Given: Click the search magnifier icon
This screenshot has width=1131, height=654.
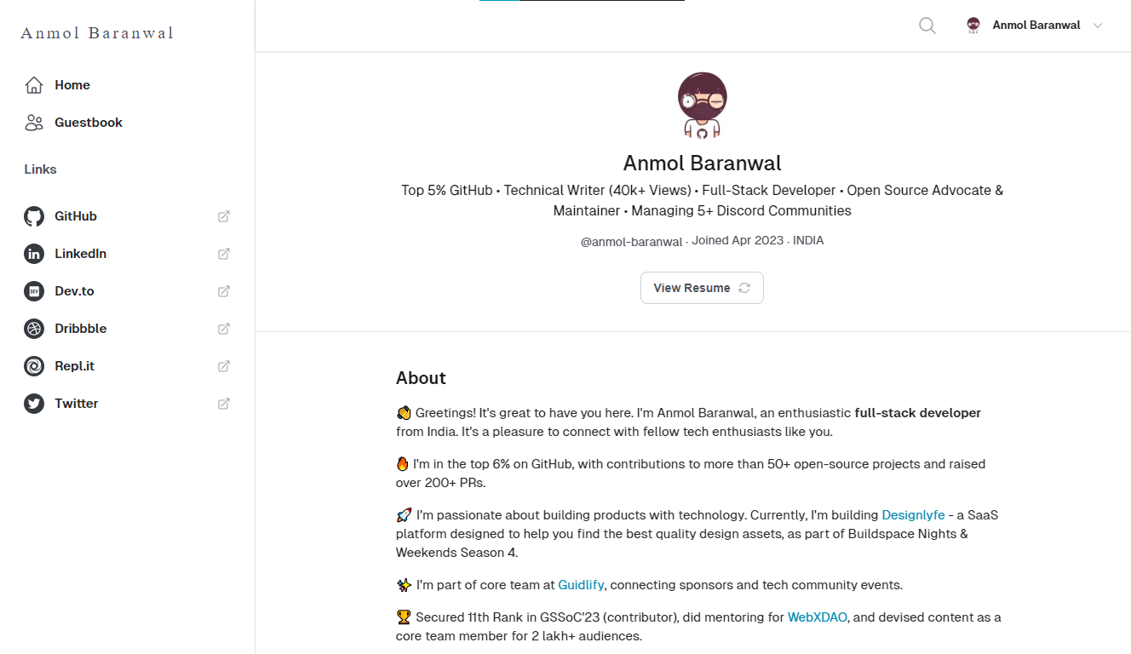Looking at the screenshot, I should click(x=927, y=26).
